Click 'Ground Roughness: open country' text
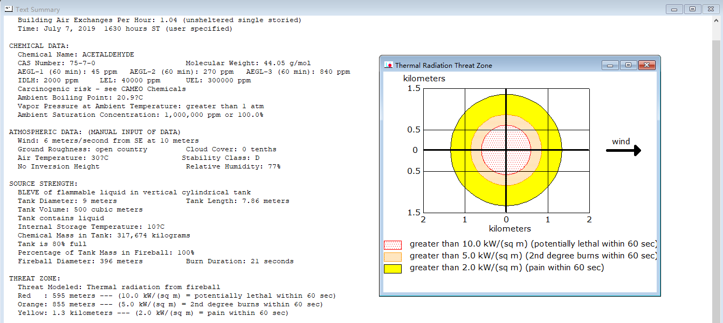Screen dimensions: 723x323 coord(82,149)
